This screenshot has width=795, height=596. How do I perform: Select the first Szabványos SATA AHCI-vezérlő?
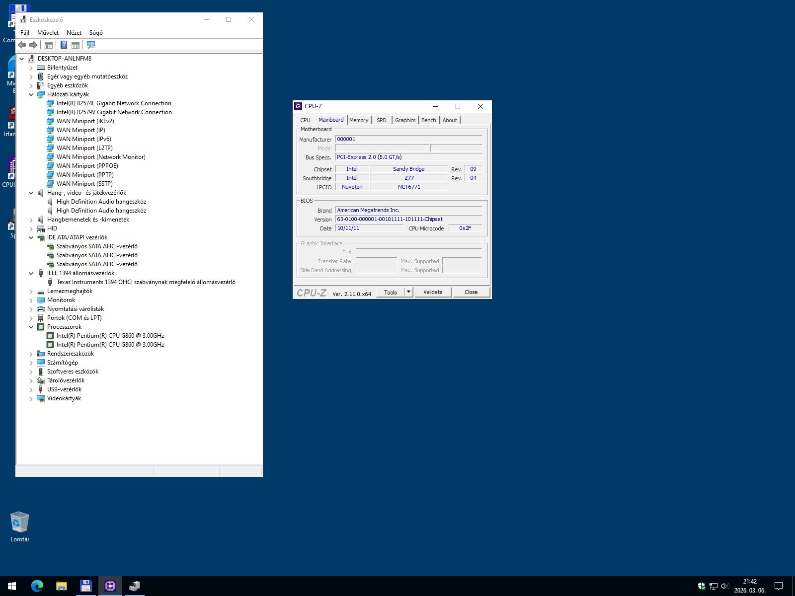97,246
